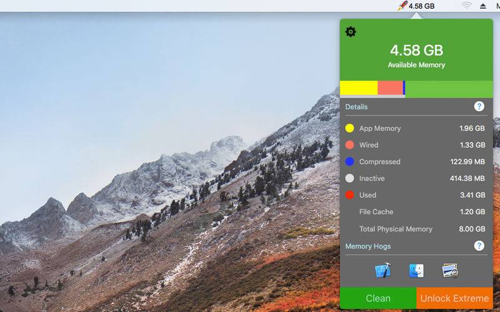This screenshot has height=312, width=500.
Task: Click the 3.41 GB value
Action: 472,195
